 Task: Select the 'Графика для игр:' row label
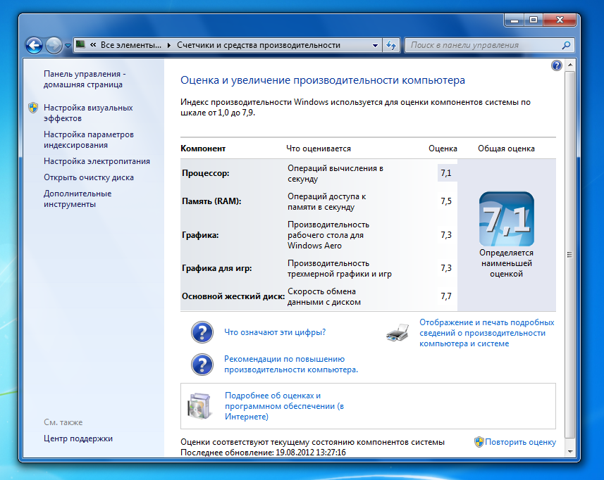click(x=217, y=268)
